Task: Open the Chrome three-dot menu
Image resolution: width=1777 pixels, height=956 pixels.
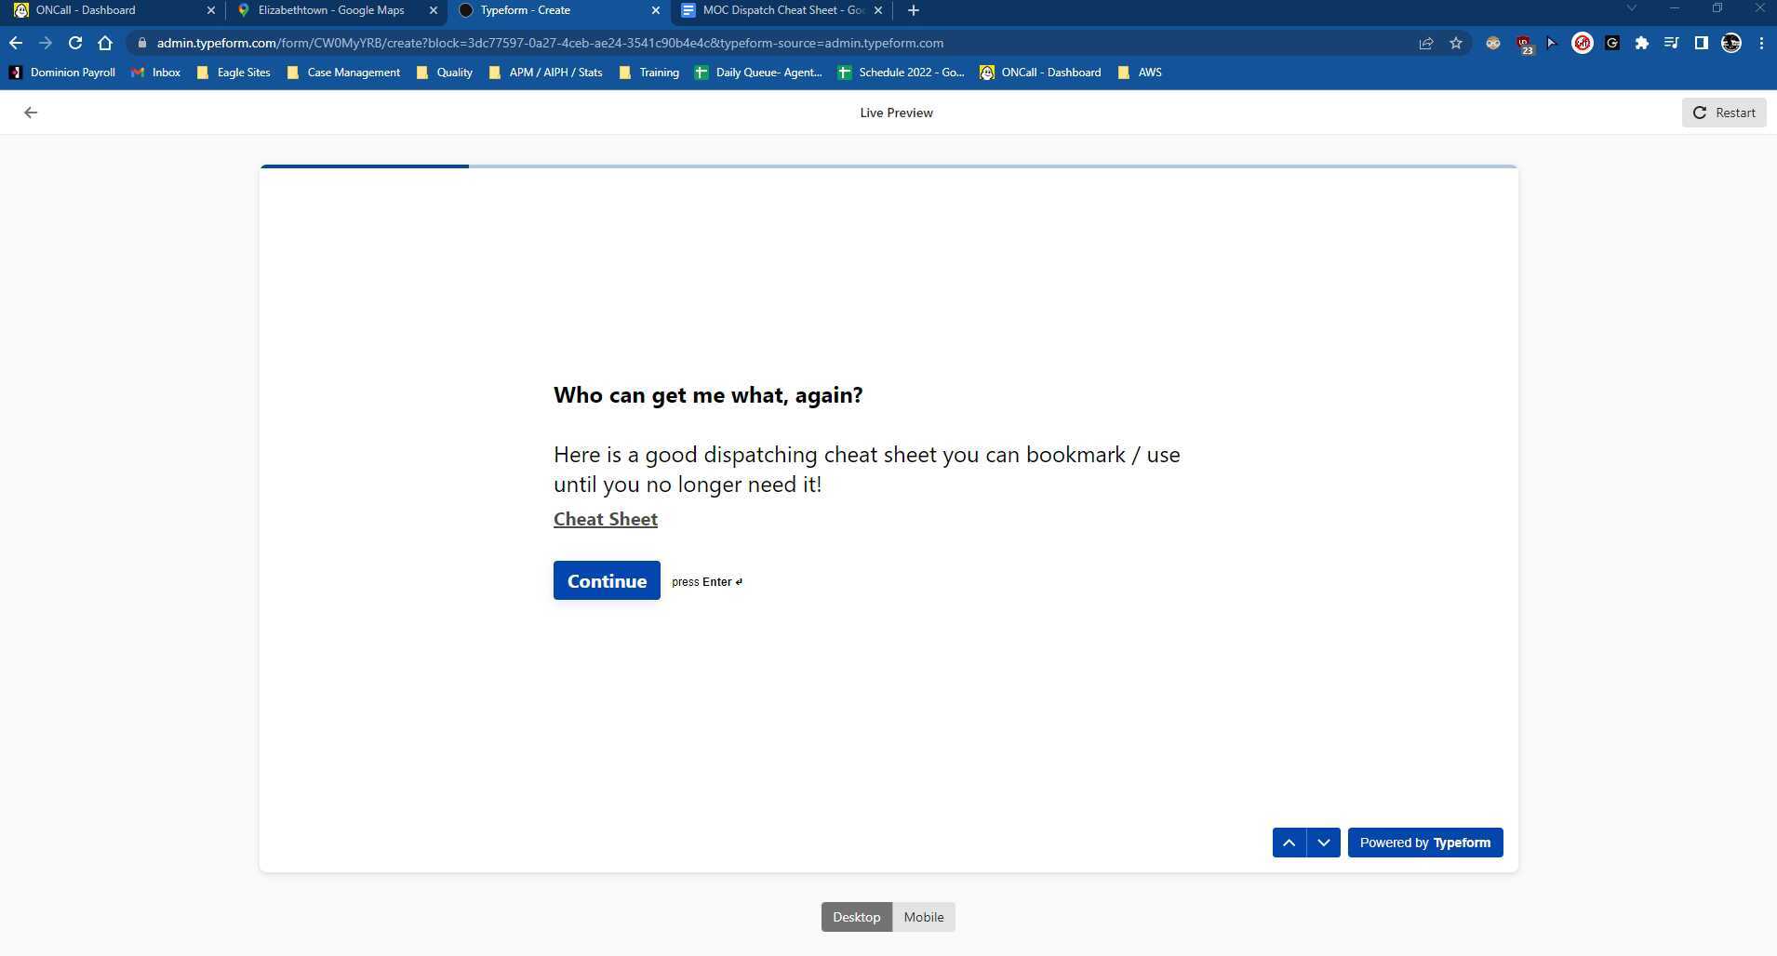Action: point(1761,43)
